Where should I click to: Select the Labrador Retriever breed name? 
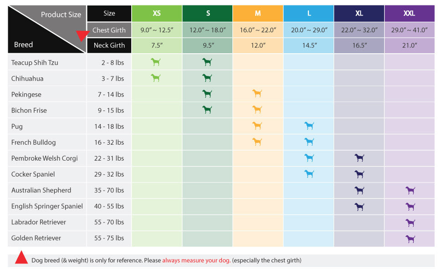(x=39, y=222)
